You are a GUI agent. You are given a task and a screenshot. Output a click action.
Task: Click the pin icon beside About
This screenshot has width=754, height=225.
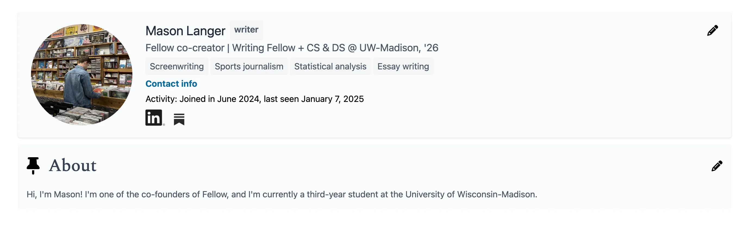33,165
